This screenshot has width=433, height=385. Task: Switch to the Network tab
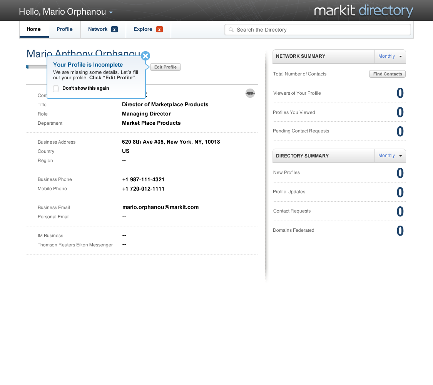click(103, 29)
